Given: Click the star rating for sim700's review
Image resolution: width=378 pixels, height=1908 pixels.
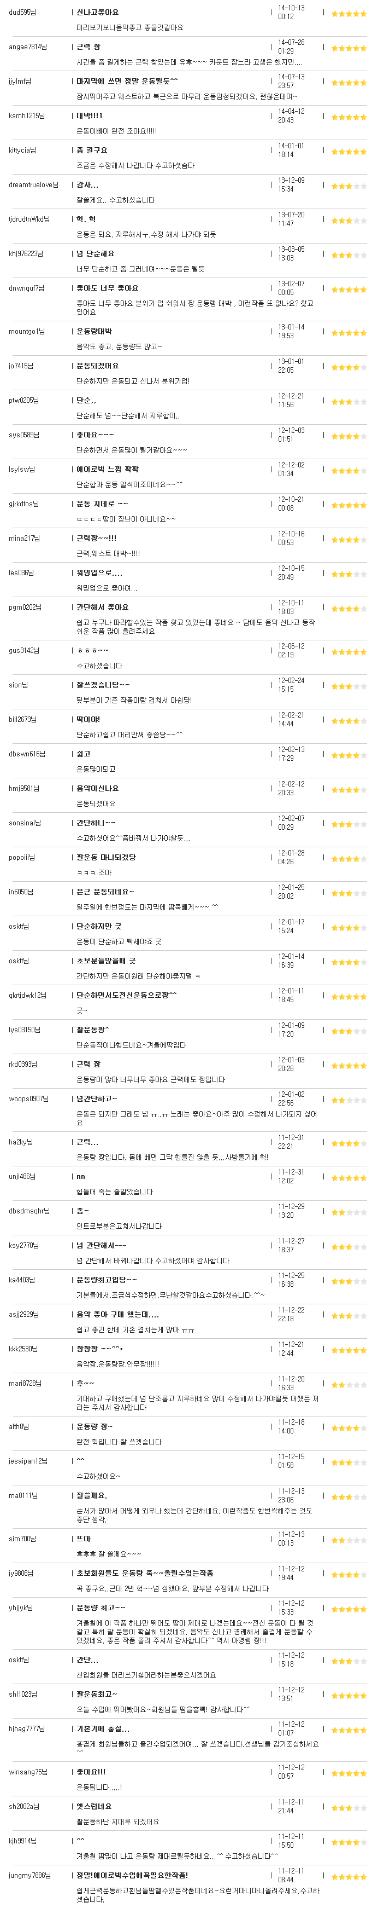Looking at the screenshot, I should coord(349,1541).
